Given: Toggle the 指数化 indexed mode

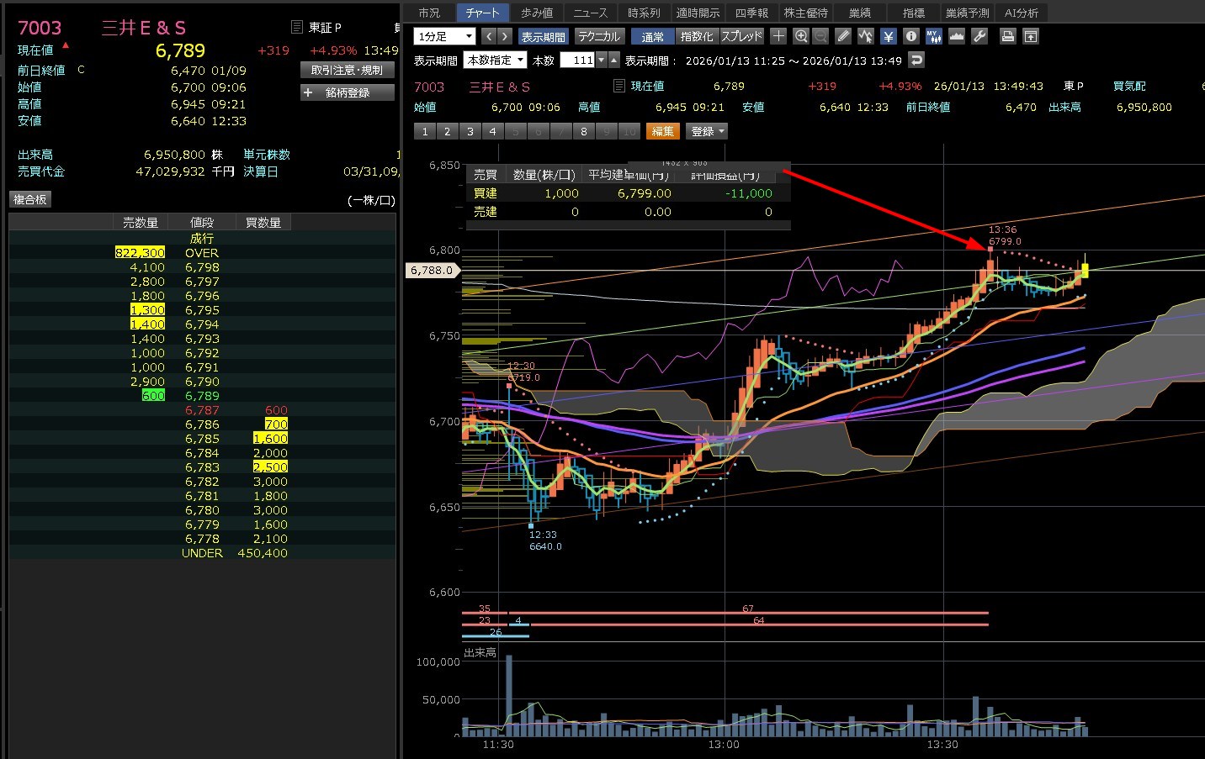Looking at the screenshot, I should [696, 36].
